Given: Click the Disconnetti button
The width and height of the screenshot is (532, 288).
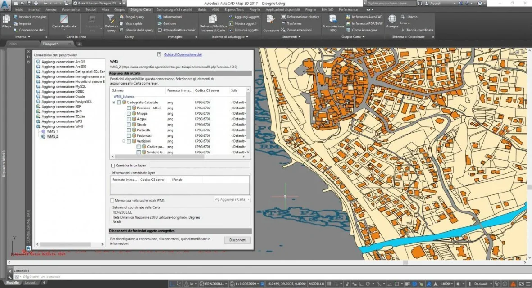Looking at the screenshot, I should tap(237, 240).
